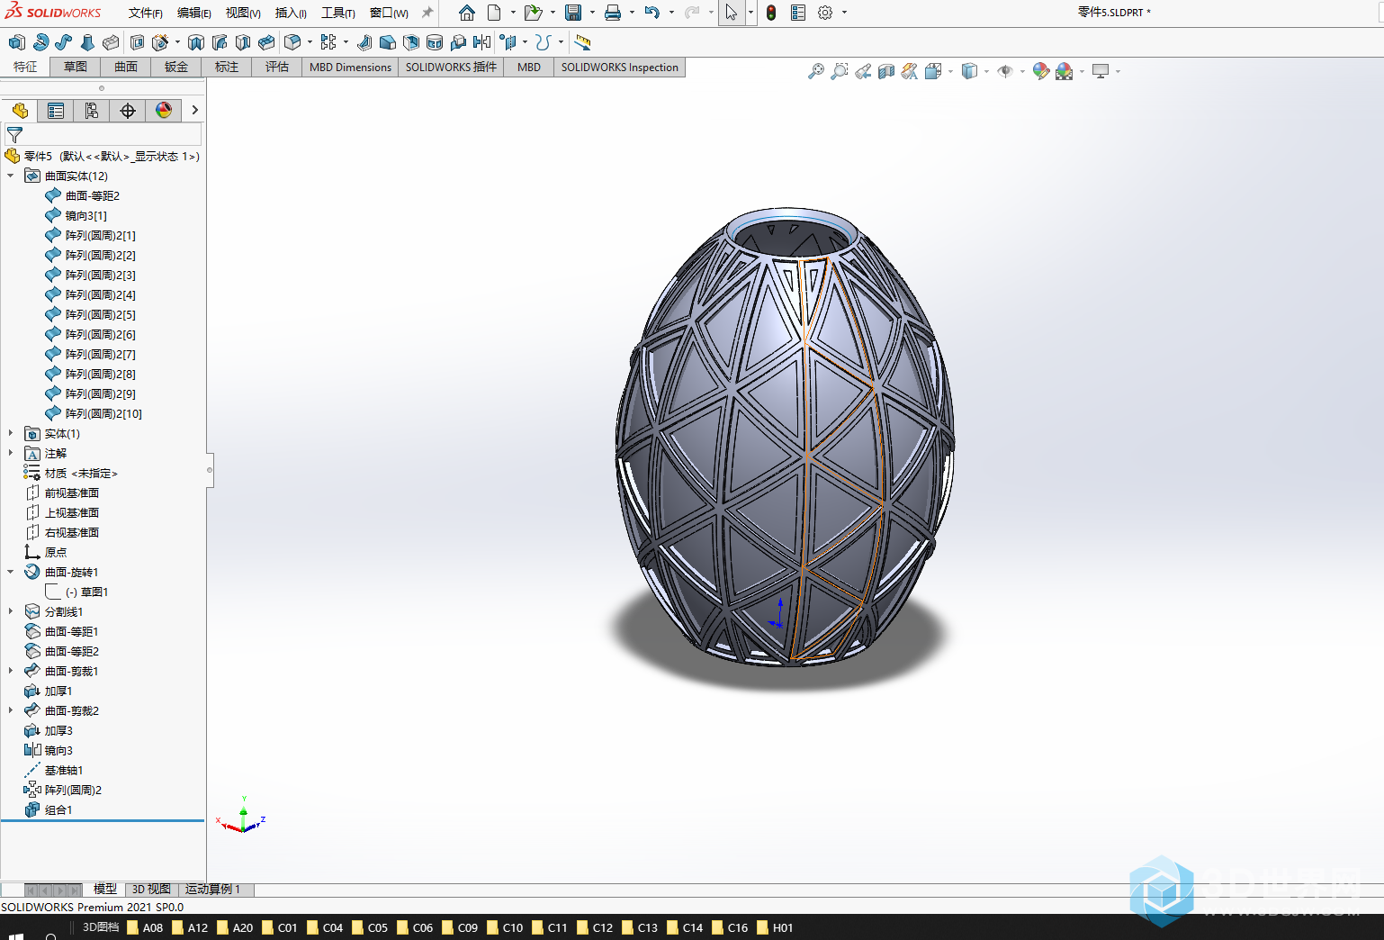Open View Settings monitor dropdown arrow

[1118, 71]
